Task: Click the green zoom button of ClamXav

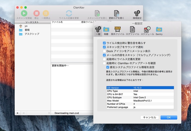Action: (25, 7)
